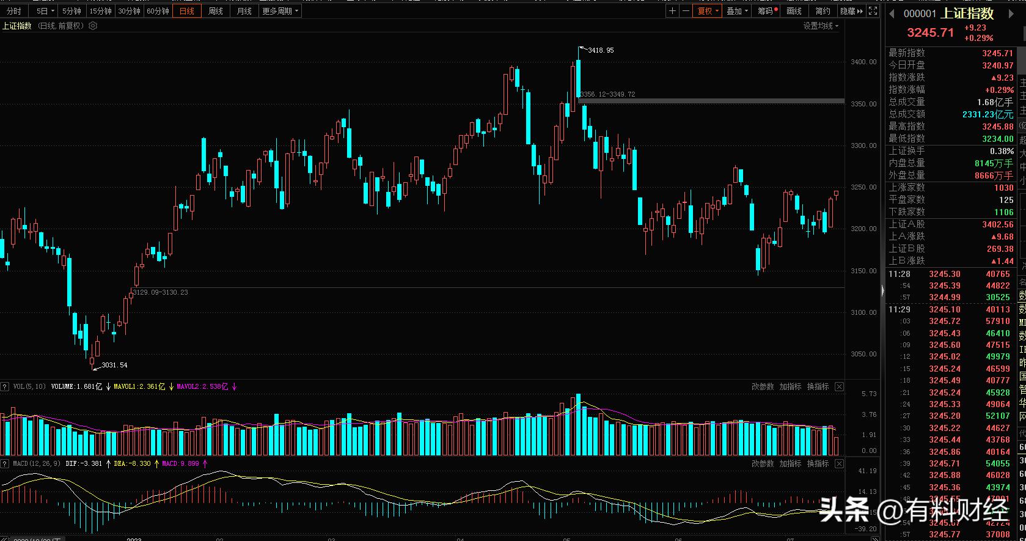Click 上证指数 title in quote panel
1026x541 pixels.
point(967,13)
